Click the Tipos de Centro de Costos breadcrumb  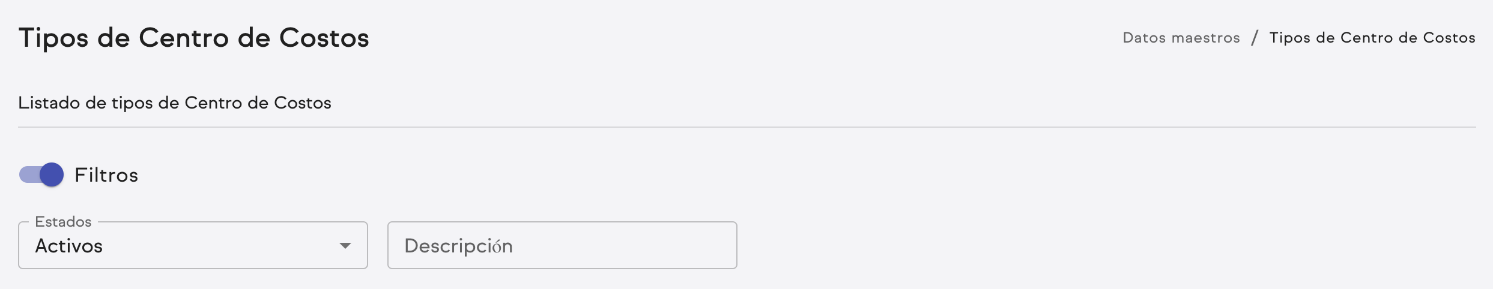(1372, 38)
